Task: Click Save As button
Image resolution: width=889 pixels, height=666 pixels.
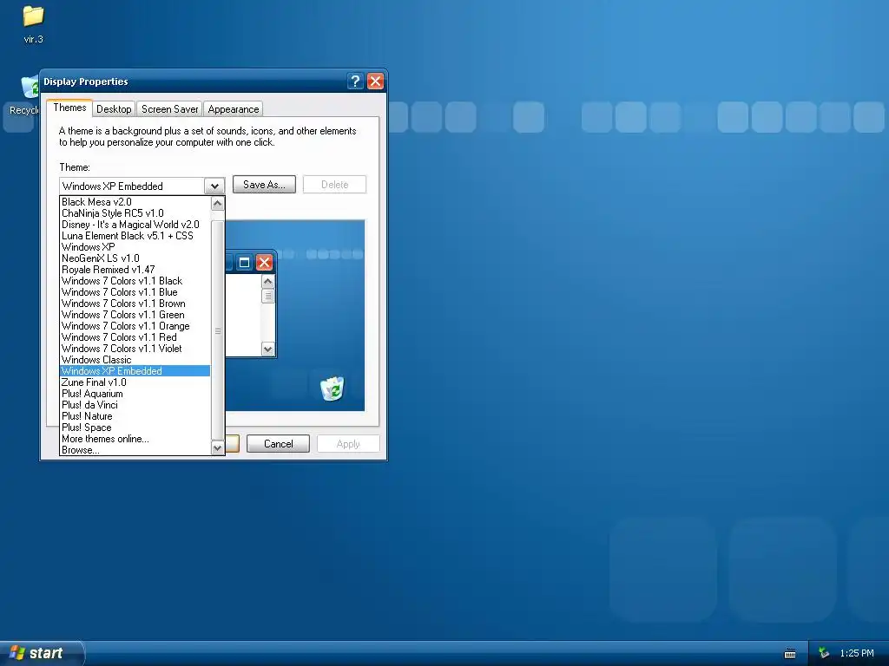Action: 264,185
